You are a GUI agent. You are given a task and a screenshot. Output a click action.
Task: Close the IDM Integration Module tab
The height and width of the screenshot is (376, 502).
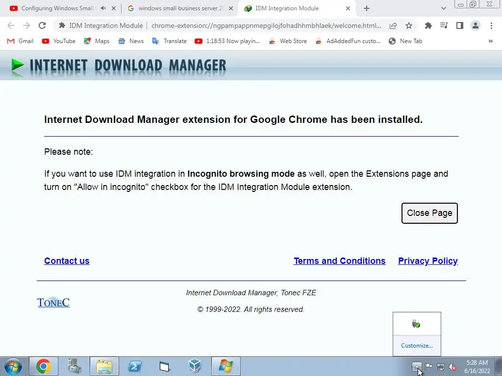point(348,9)
